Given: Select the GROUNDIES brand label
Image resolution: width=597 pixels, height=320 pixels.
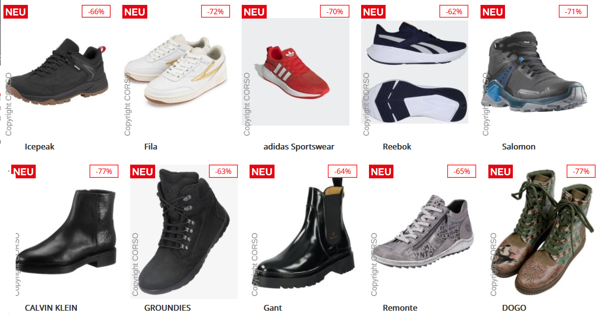Looking at the screenshot, I should [x=167, y=308].
